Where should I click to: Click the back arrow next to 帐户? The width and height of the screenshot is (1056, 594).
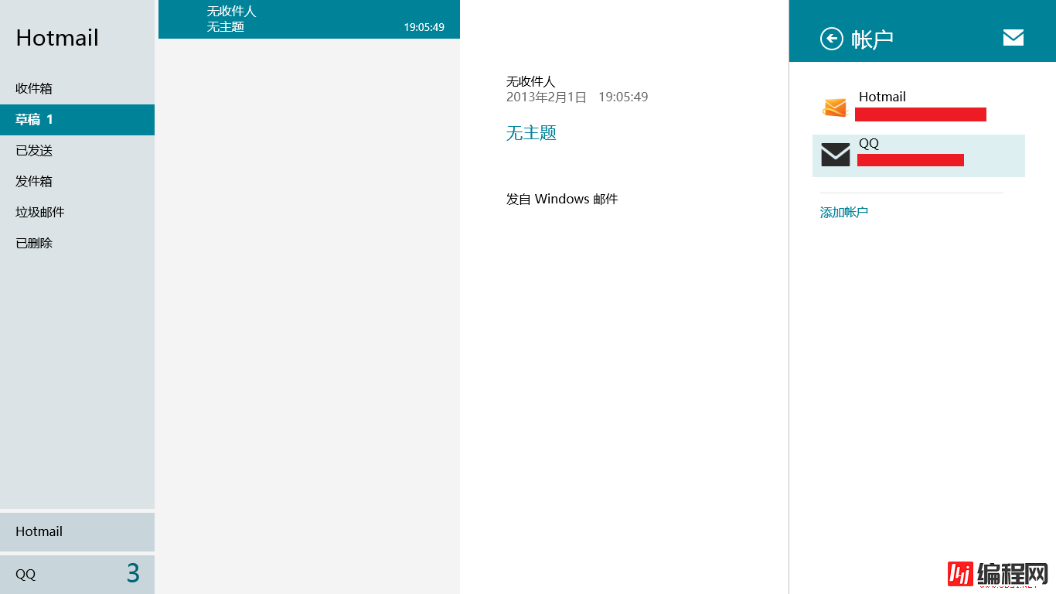(831, 39)
